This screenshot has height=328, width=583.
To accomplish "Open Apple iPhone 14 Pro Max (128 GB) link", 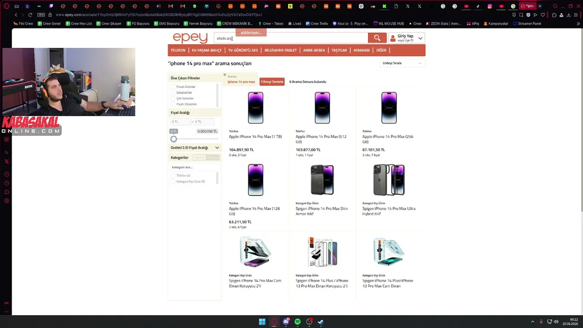I will [254, 211].
